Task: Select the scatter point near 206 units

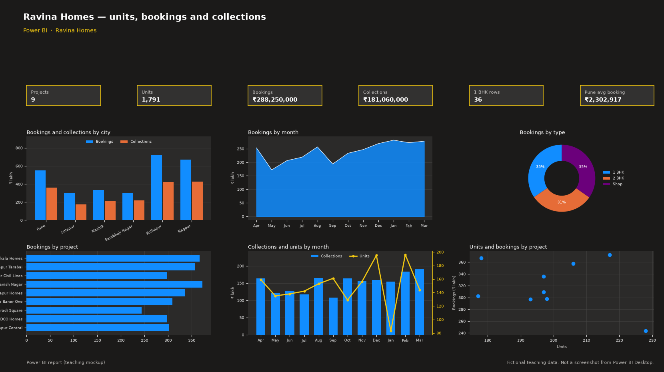Action: pos(573,264)
